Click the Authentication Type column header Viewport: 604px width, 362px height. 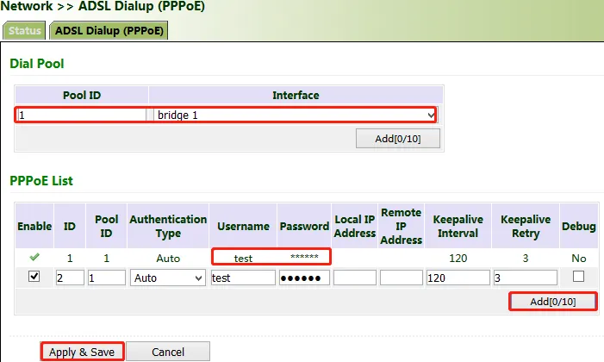pos(168,227)
